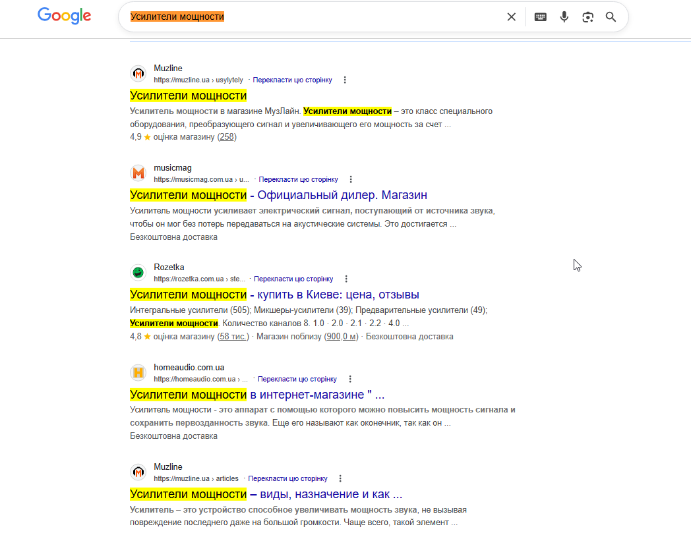The width and height of the screenshot is (691, 537).
Task: Open Rozetka купить в Киеве result
Action: [274, 295]
